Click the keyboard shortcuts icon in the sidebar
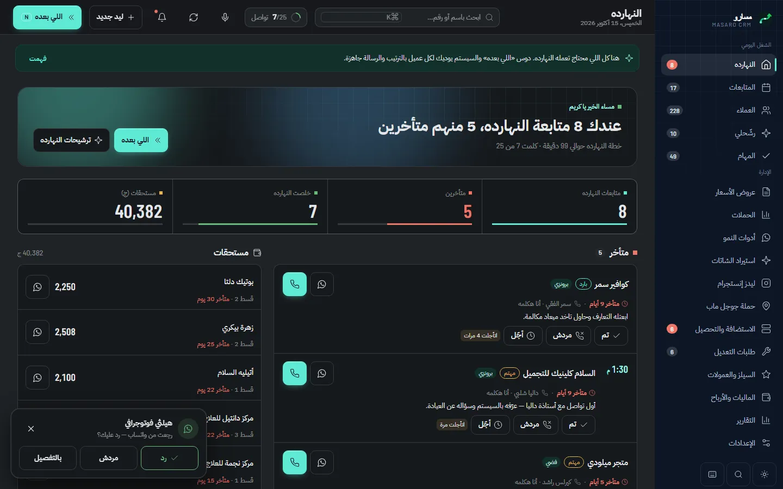The height and width of the screenshot is (489, 783). [712, 474]
